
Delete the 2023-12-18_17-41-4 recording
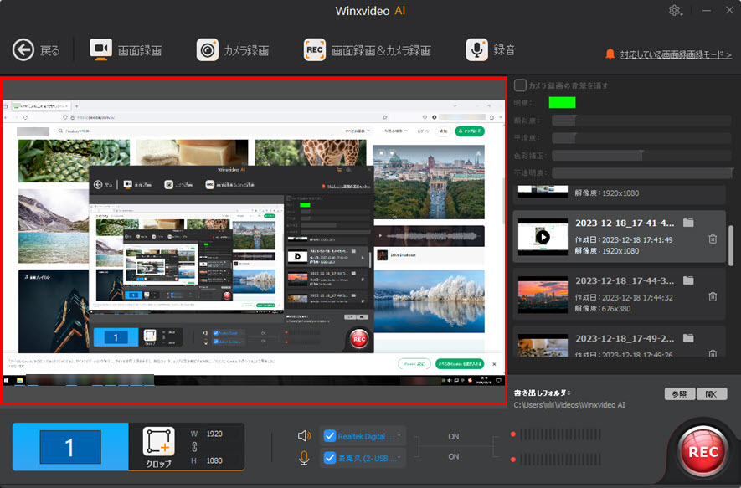[712, 239]
